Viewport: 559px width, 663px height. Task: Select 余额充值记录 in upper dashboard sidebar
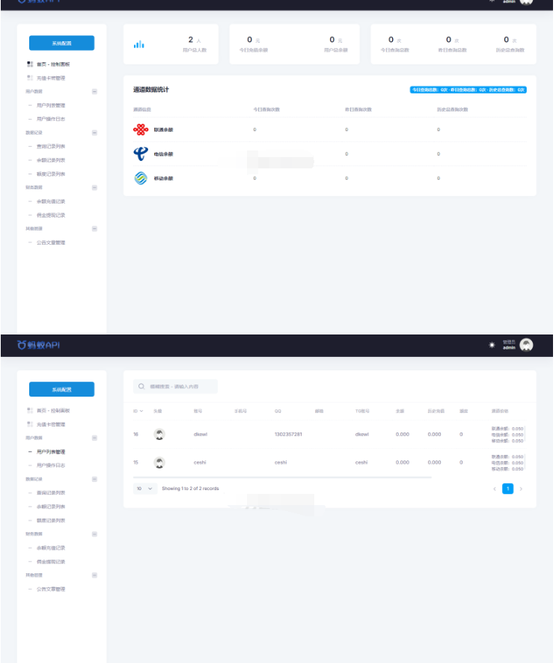(x=51, y=201)
